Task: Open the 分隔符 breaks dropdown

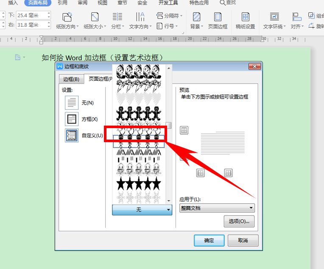Action: click(170, 16)
